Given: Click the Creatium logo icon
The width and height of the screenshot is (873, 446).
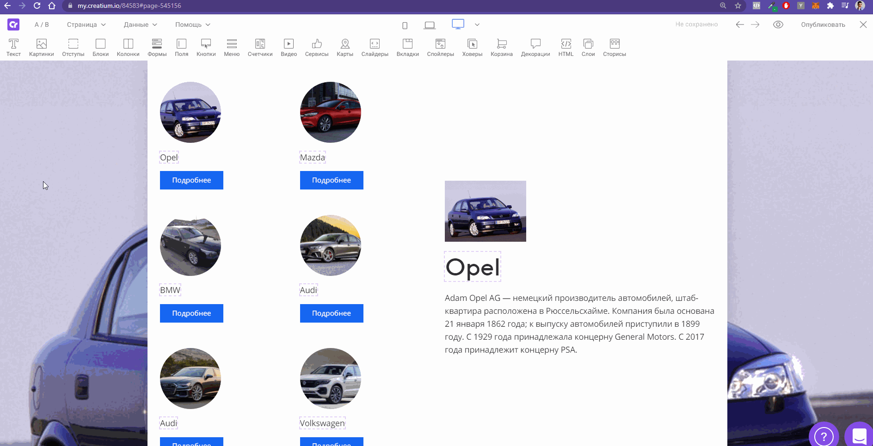Looking at the screenshot, I should (x=13, y=24).
